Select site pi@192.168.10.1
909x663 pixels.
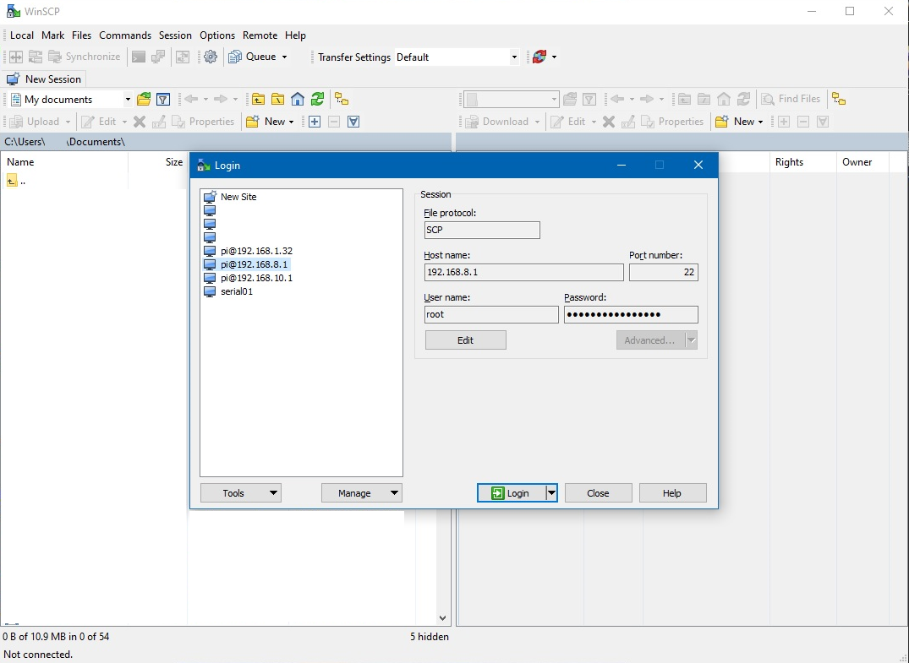[x=256, y=278]
